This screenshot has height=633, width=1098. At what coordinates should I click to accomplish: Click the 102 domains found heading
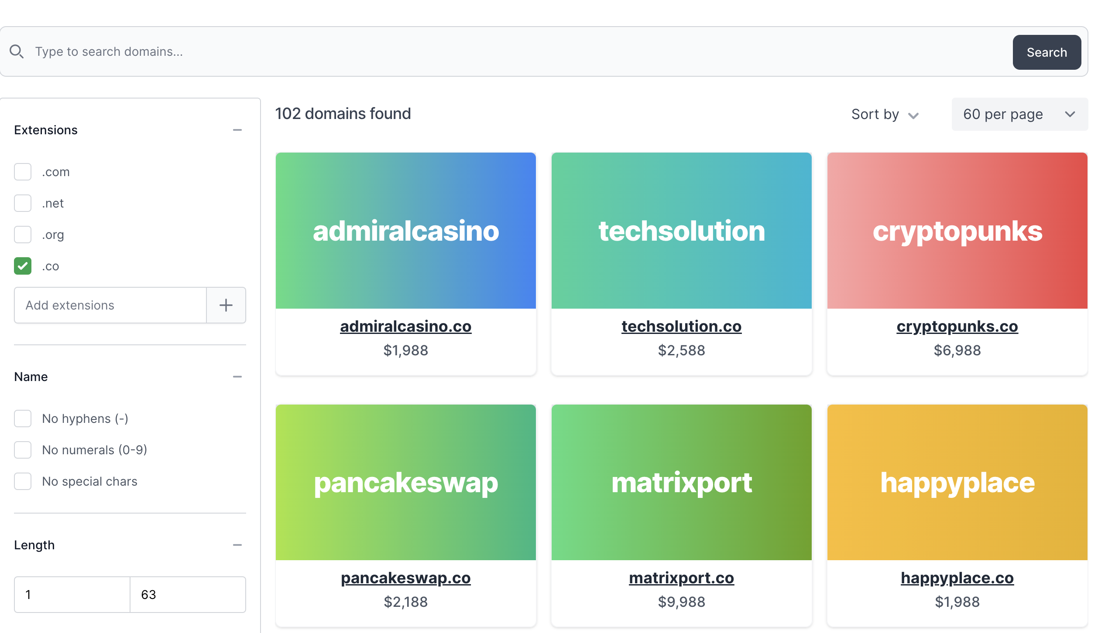(x=343, y=114)
